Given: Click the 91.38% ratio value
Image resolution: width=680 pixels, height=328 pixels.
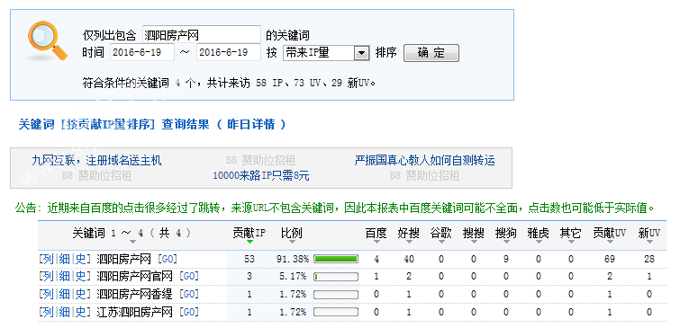Looking at the screenshot, I should pos(293,259).
